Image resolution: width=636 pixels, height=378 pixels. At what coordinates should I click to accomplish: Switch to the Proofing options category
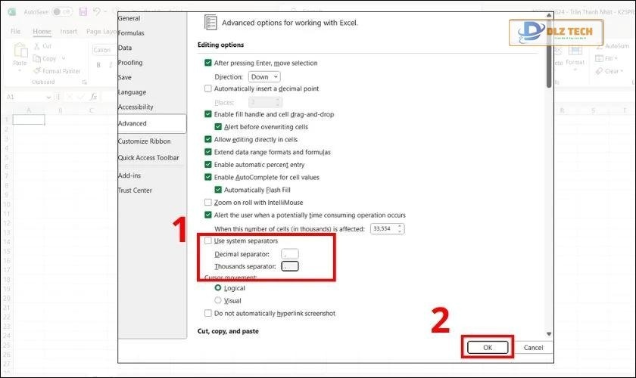coord(130,63)
